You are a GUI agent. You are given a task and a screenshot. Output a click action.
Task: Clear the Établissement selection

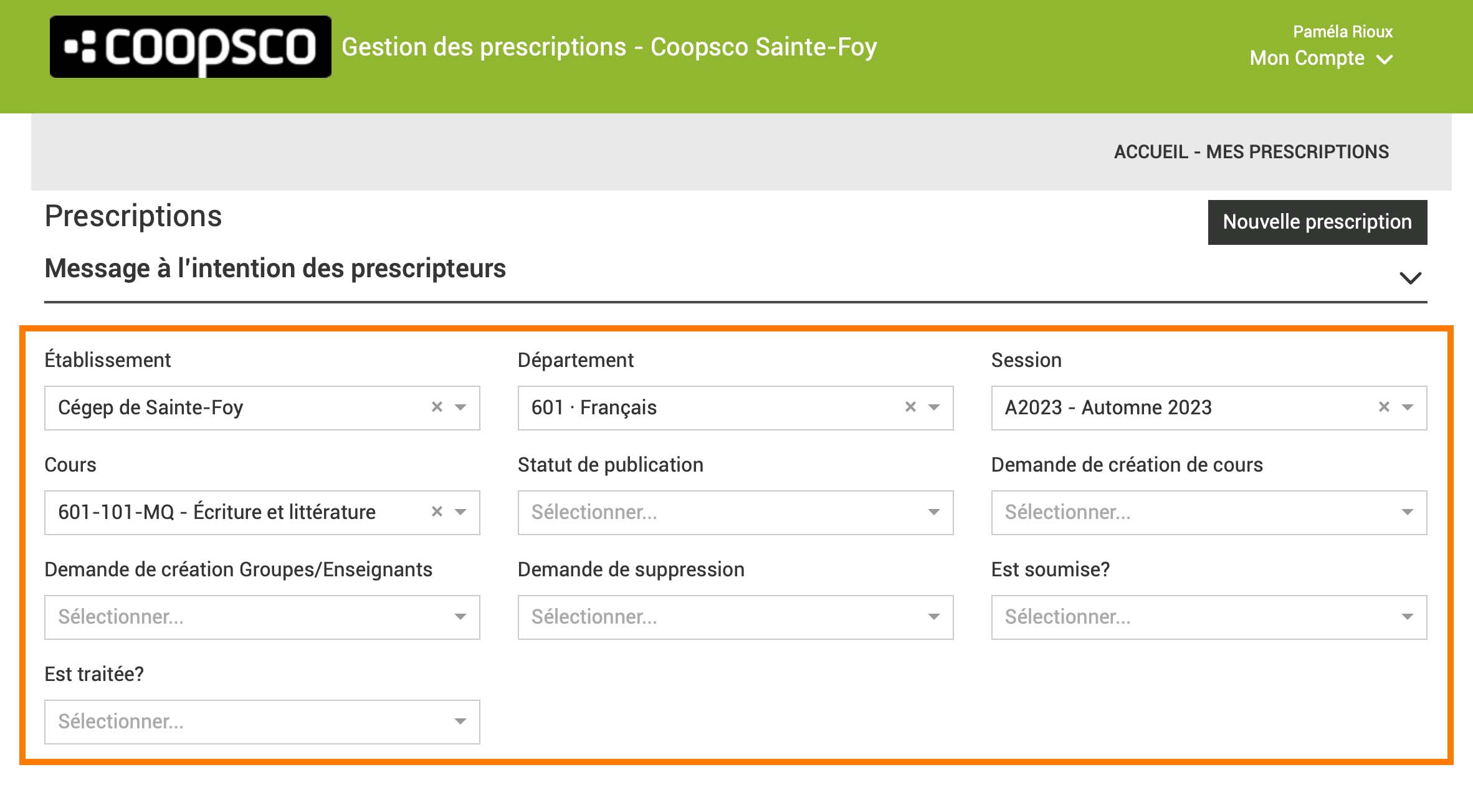coord(437,407)
